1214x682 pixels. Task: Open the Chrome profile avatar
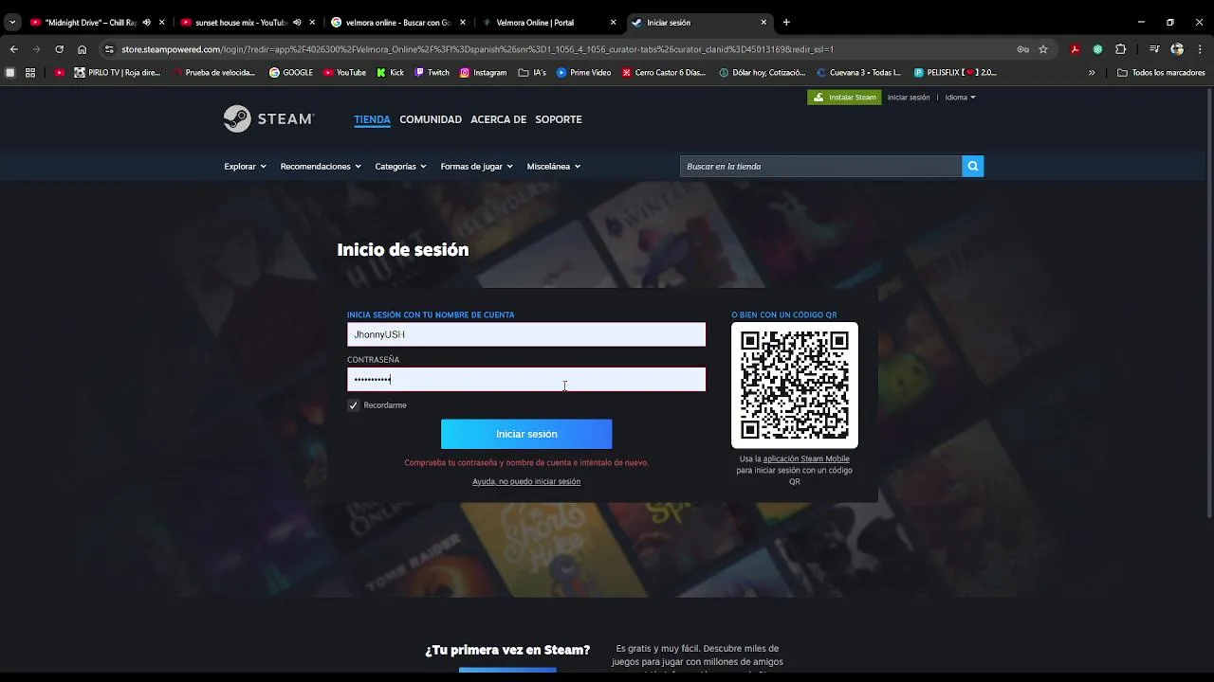[1177, 49]
